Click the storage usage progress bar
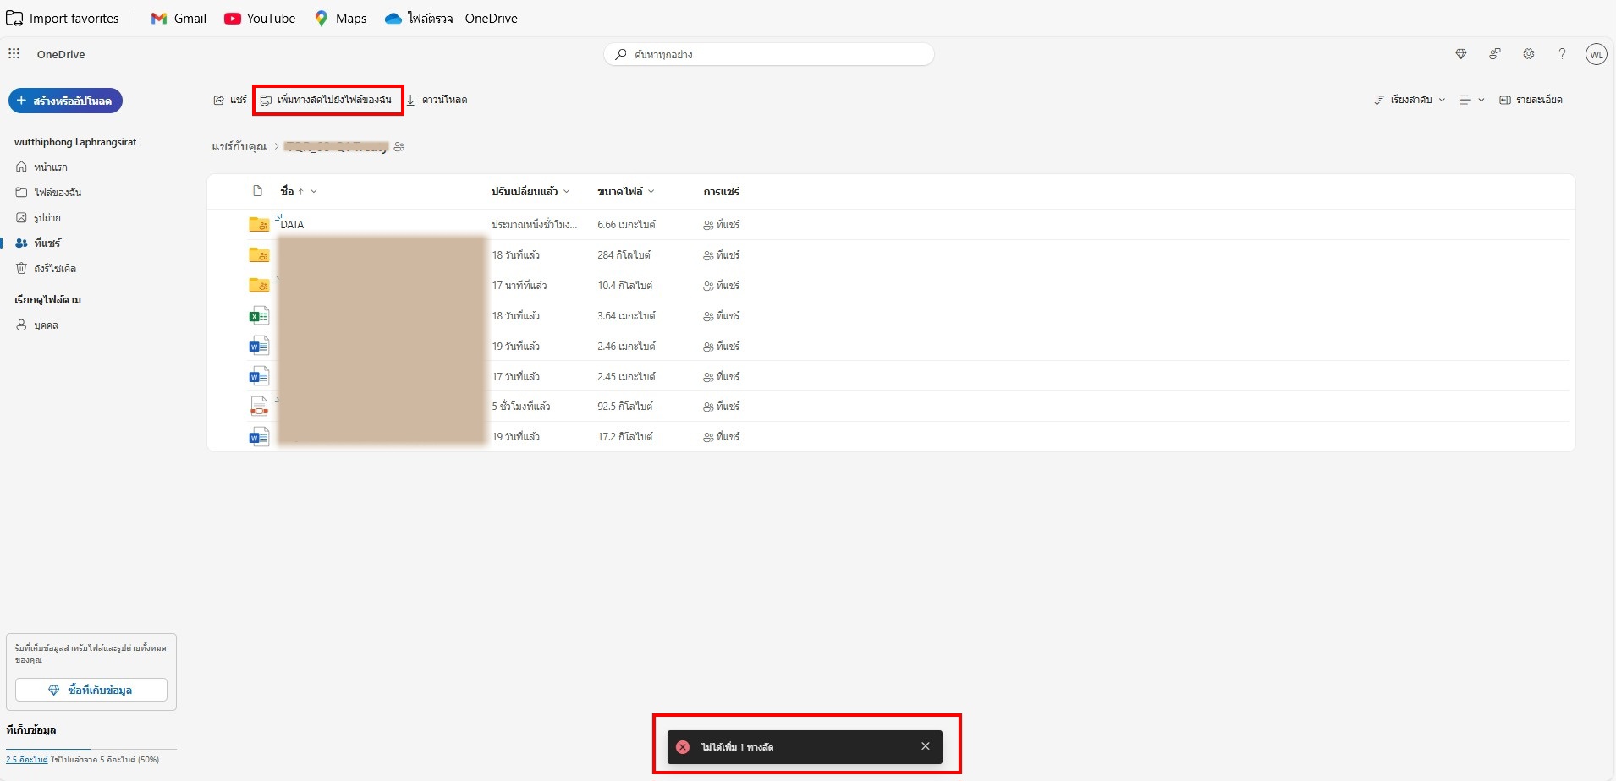This screenshot has height=781, width=1616. point(91,749)
